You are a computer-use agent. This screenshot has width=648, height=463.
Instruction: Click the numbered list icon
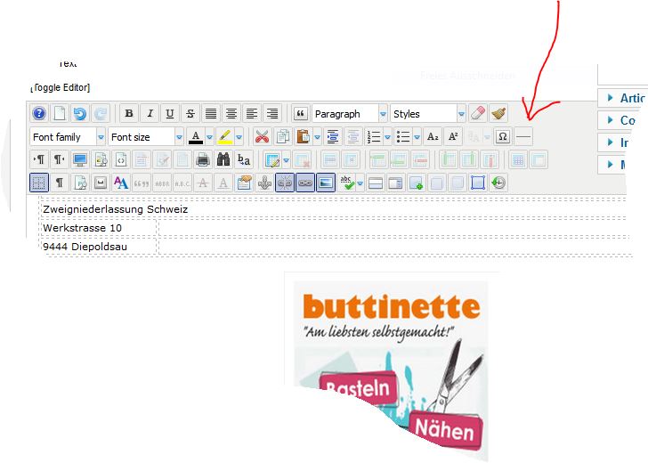coord(374,137)
